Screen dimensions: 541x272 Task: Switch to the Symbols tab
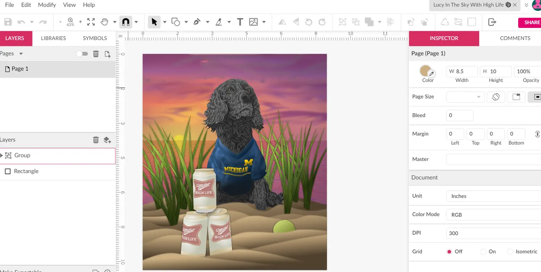(x=95, y=38)
